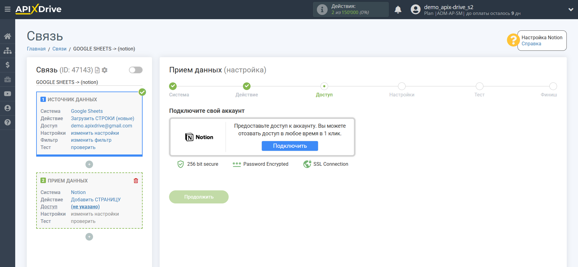Click the Notion logo in account box

coord(199,137)
